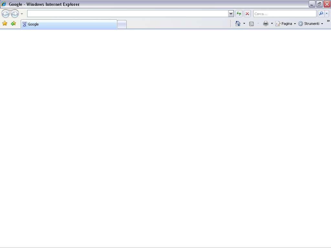Viewport: 331px width, 248px height.
Task: Expand the Print options dropdown arrow
Action: 272,24
